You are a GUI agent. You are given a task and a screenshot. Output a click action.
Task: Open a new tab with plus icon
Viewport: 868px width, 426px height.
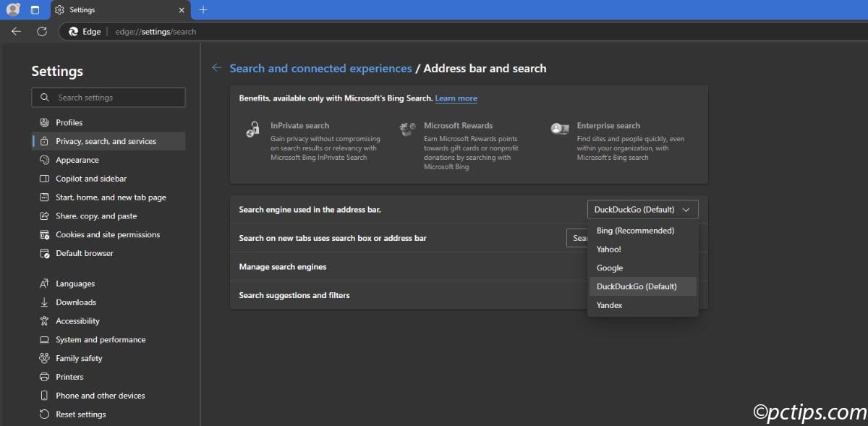pyautogui.click(x=203, y=10)
